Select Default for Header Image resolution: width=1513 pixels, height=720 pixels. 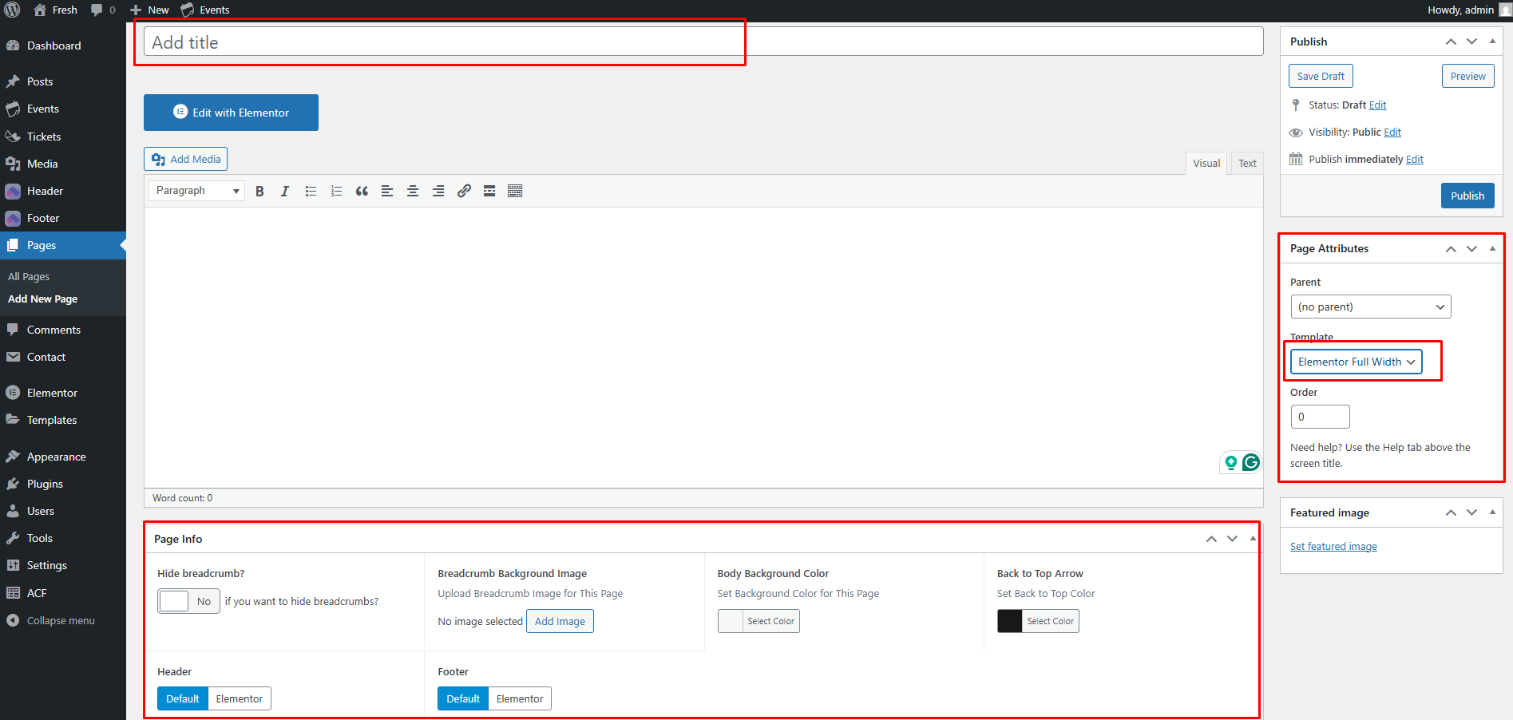point(183,698)
